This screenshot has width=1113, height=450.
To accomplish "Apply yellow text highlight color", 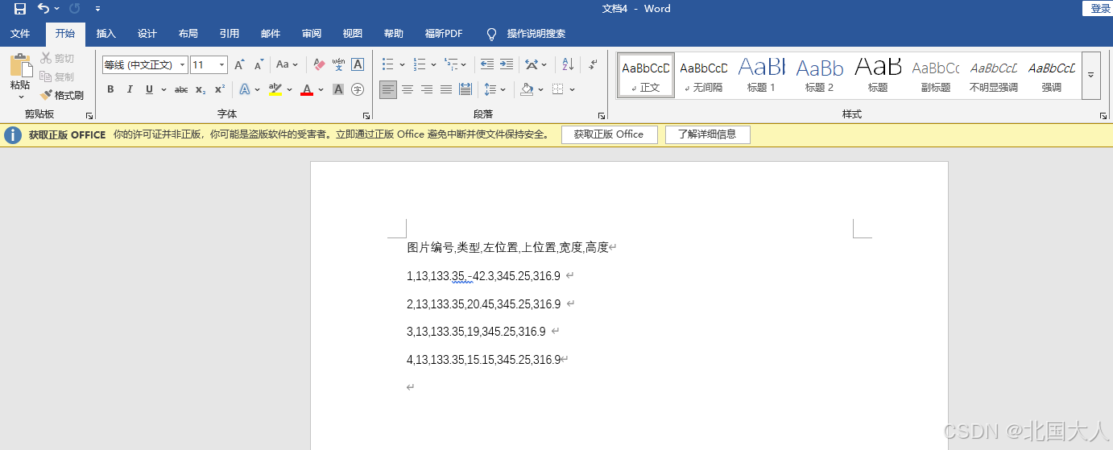I will 275,89.
